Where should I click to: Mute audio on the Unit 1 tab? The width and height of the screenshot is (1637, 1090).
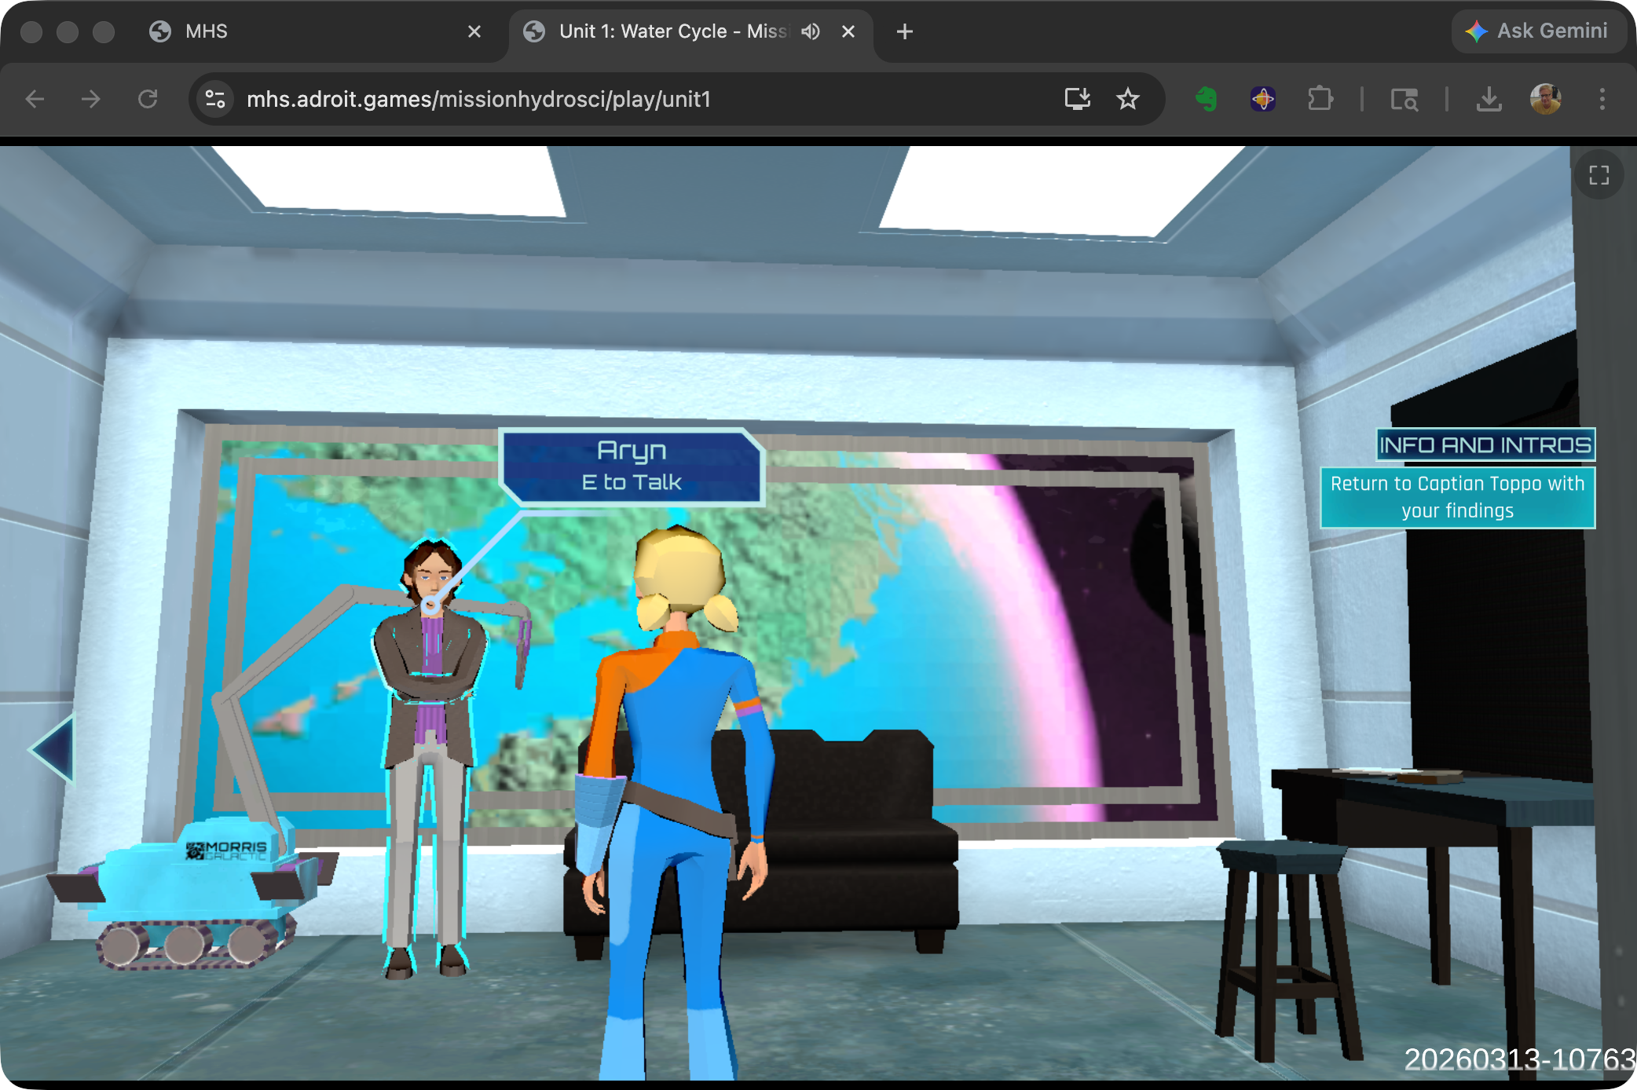point(810,31)
